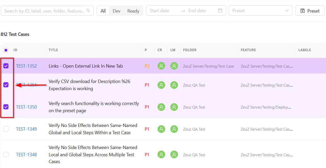
Task: Click 'Zeuz QA Test' folder of TEST-1351
Action: point(194,85)
